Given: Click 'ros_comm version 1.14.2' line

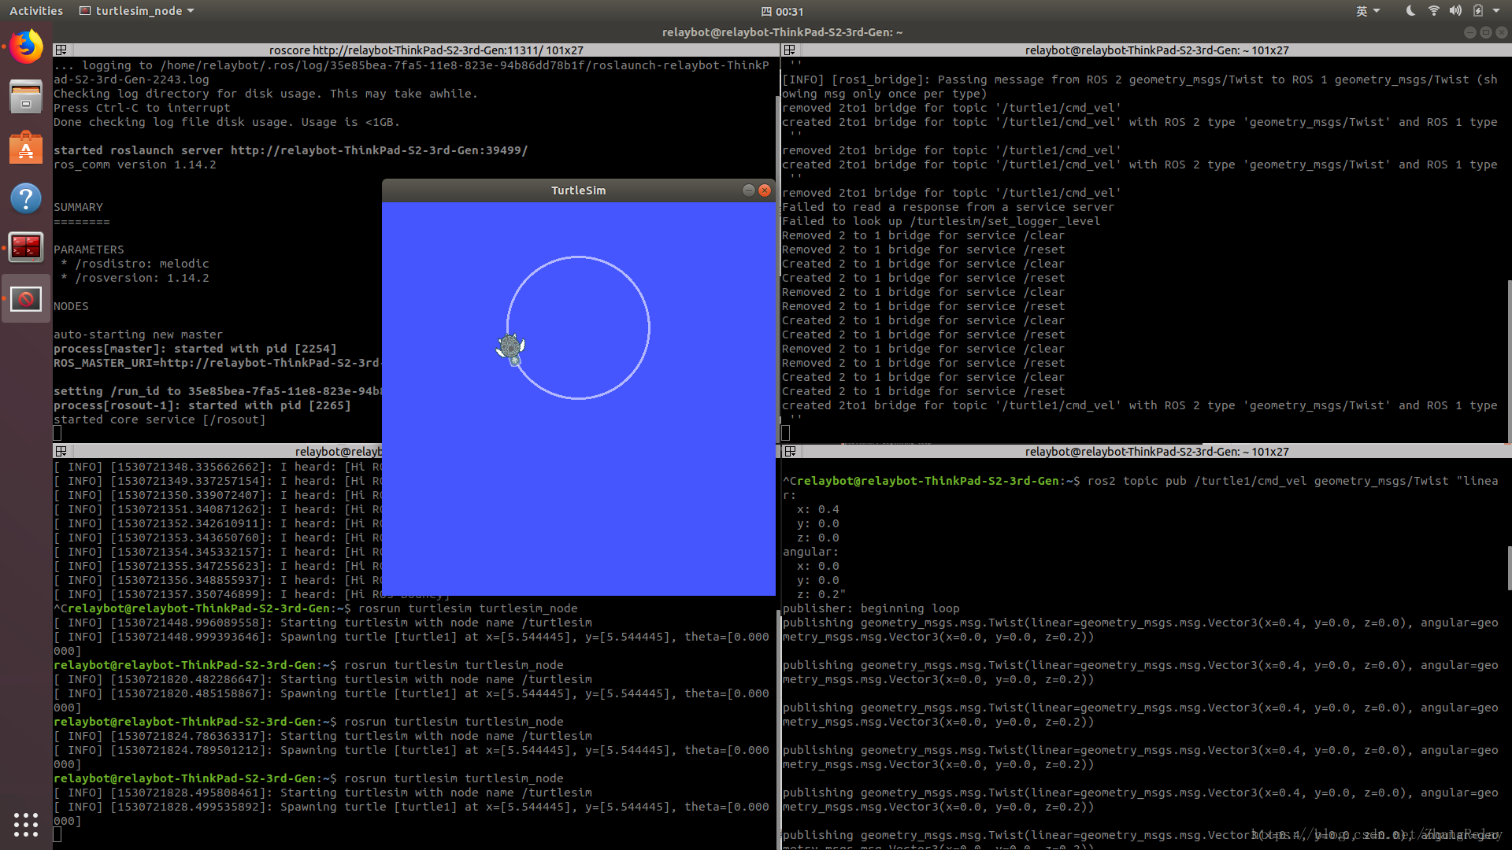Looking at the screenshot, I should [135, 164].
